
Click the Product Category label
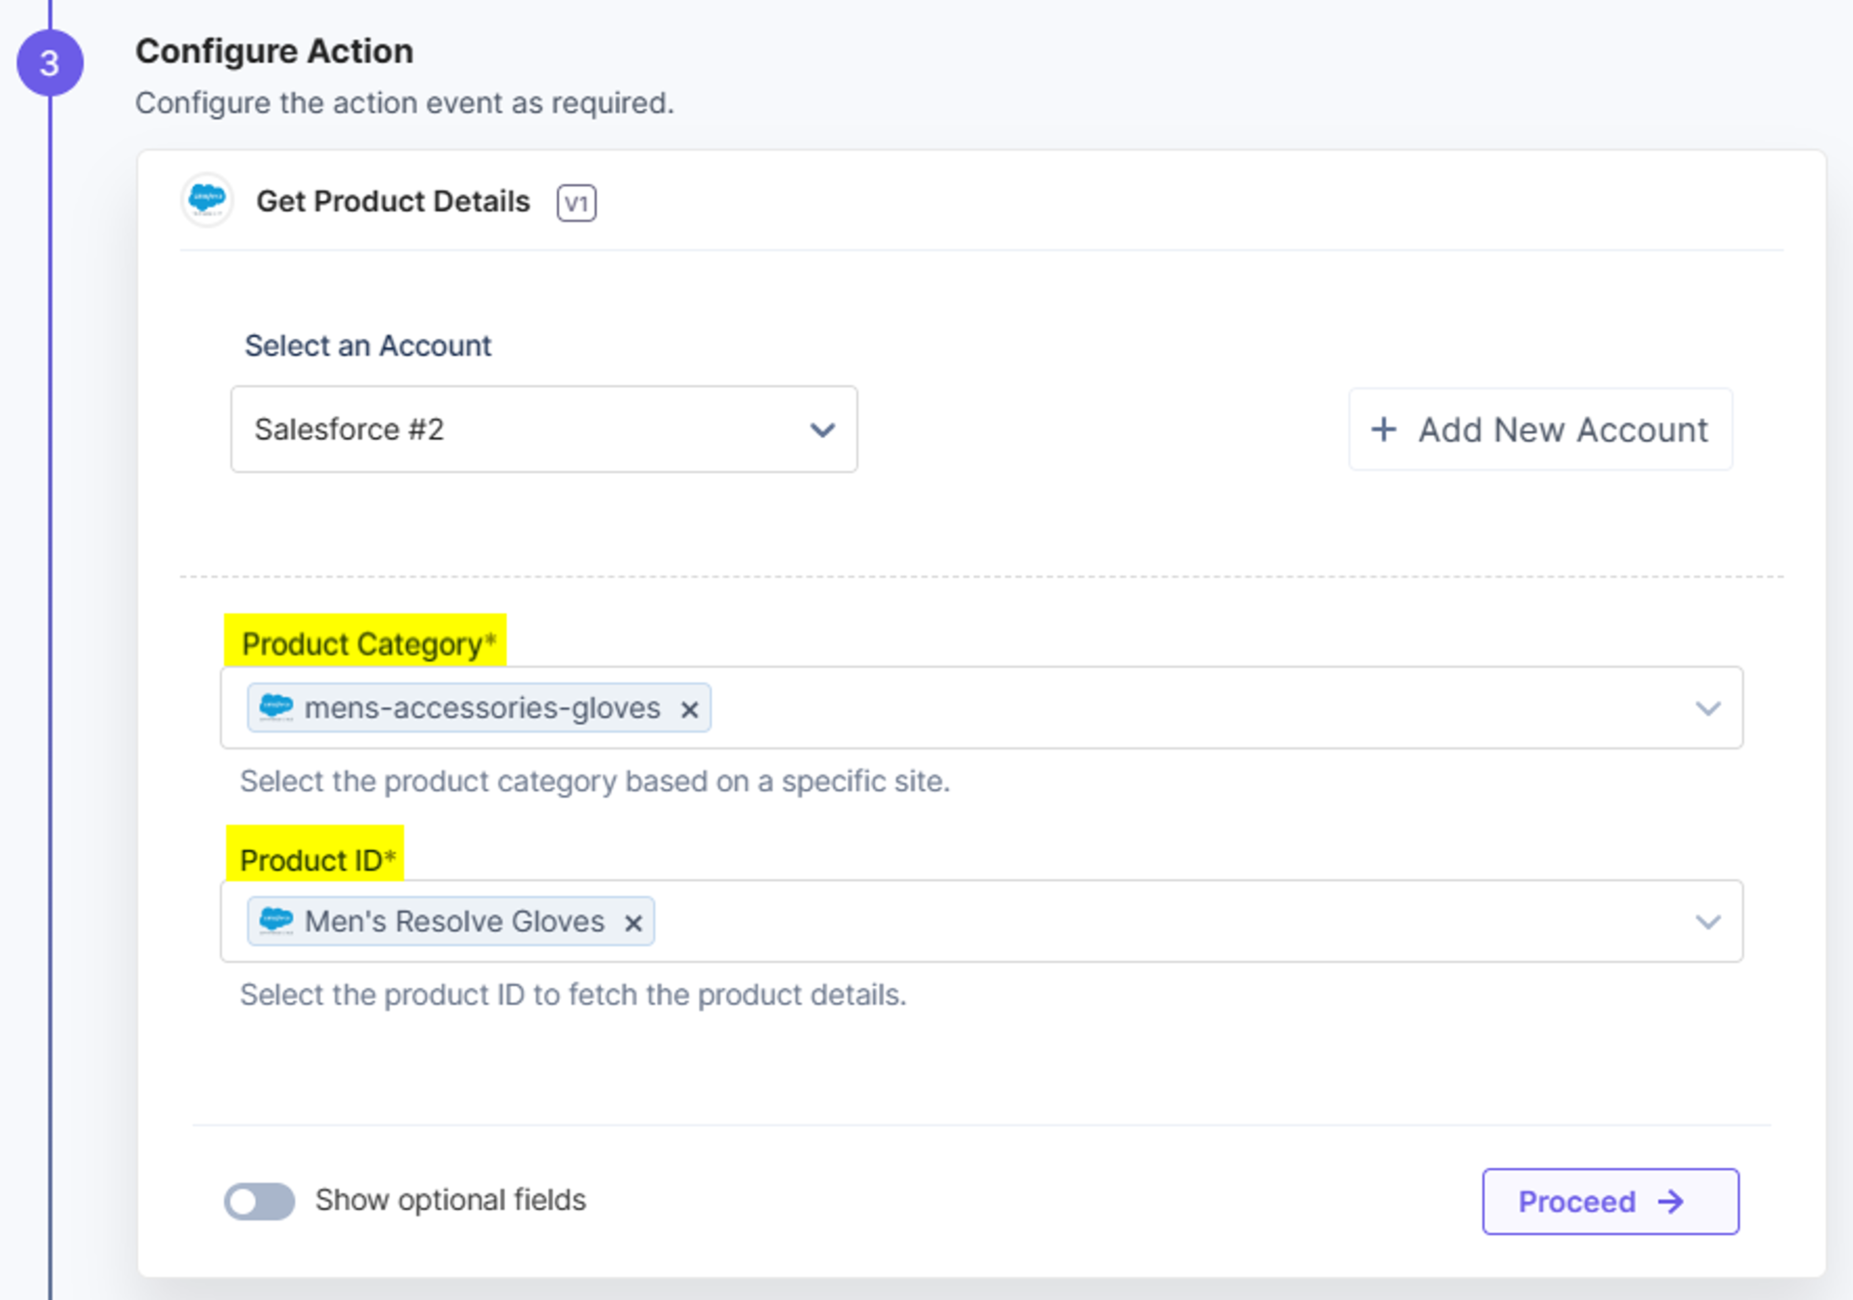coord(368,644)
